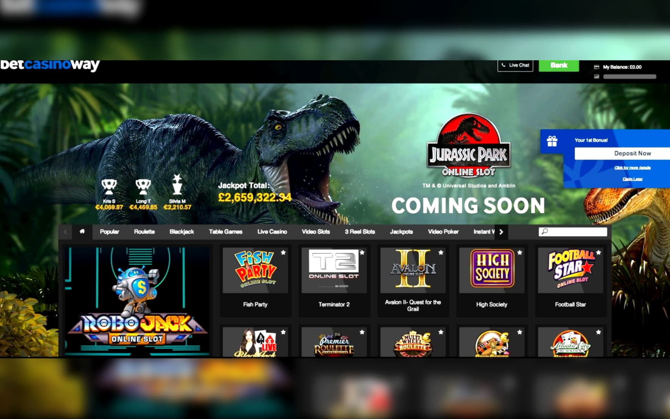Click the 'Fish Party' title text
Screen dimensions: 670x419
[255, 304]
